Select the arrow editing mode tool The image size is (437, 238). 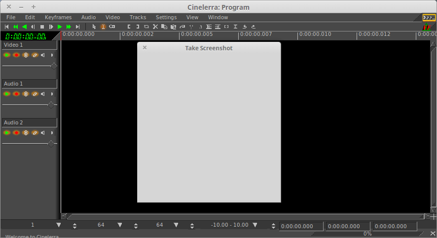tap(94, 27)
